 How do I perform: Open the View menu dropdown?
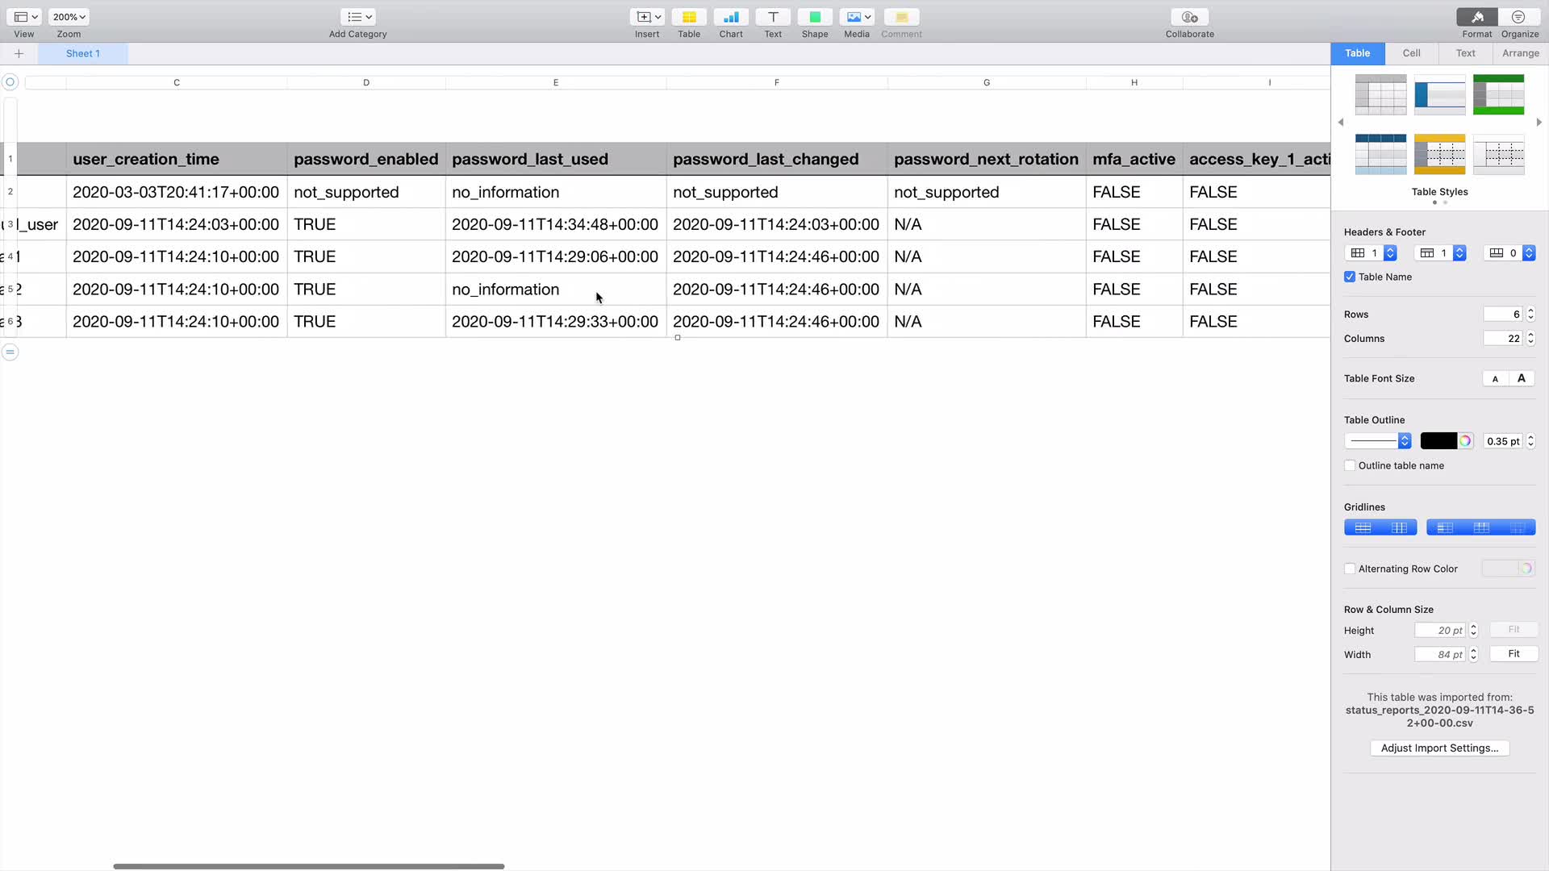26,17
